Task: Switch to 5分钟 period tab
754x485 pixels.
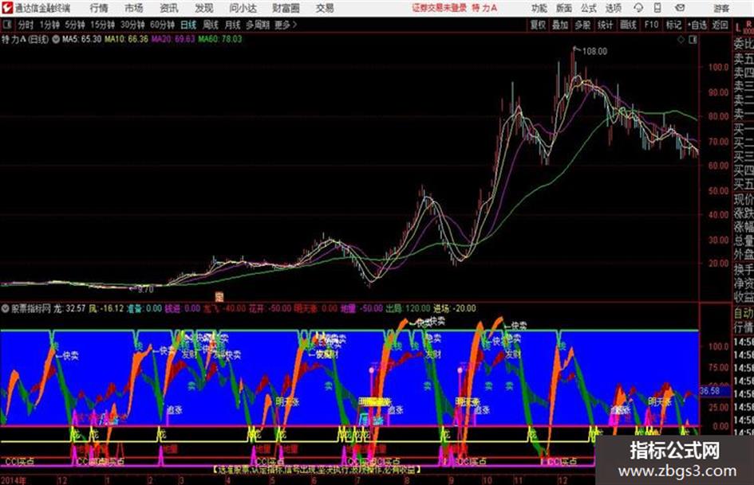Action: pyautogui.click(x=75, y=25)
